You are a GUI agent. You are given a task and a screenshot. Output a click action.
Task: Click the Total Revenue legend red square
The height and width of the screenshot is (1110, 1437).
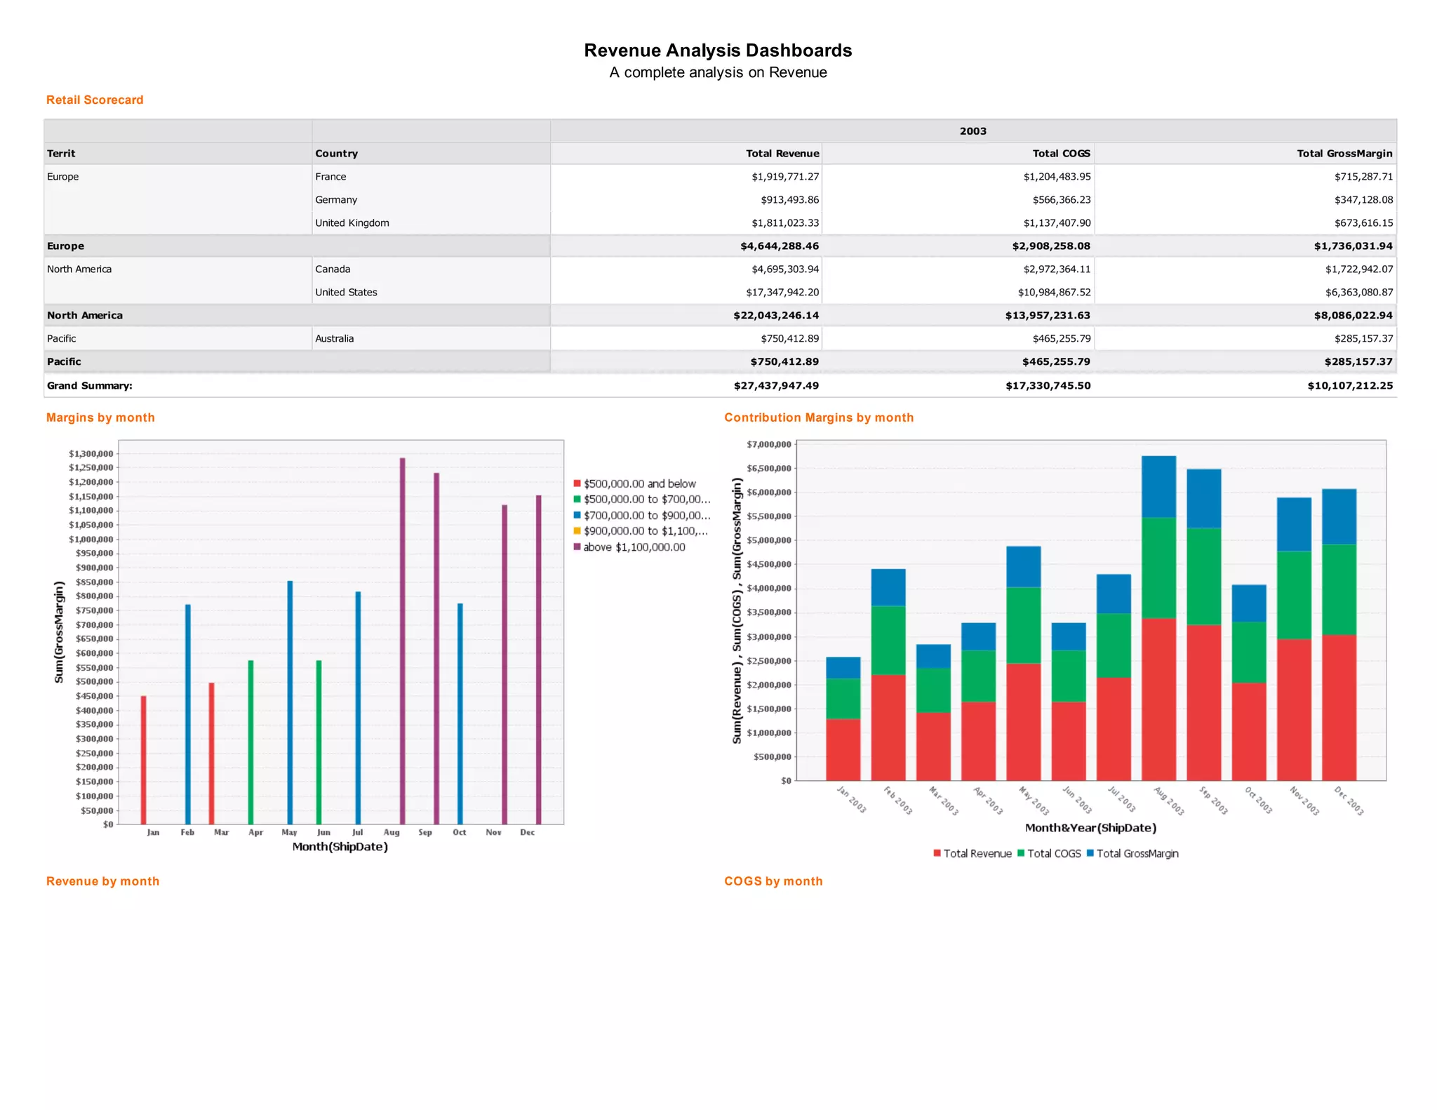pyautogui.click(x=937, y=853)
